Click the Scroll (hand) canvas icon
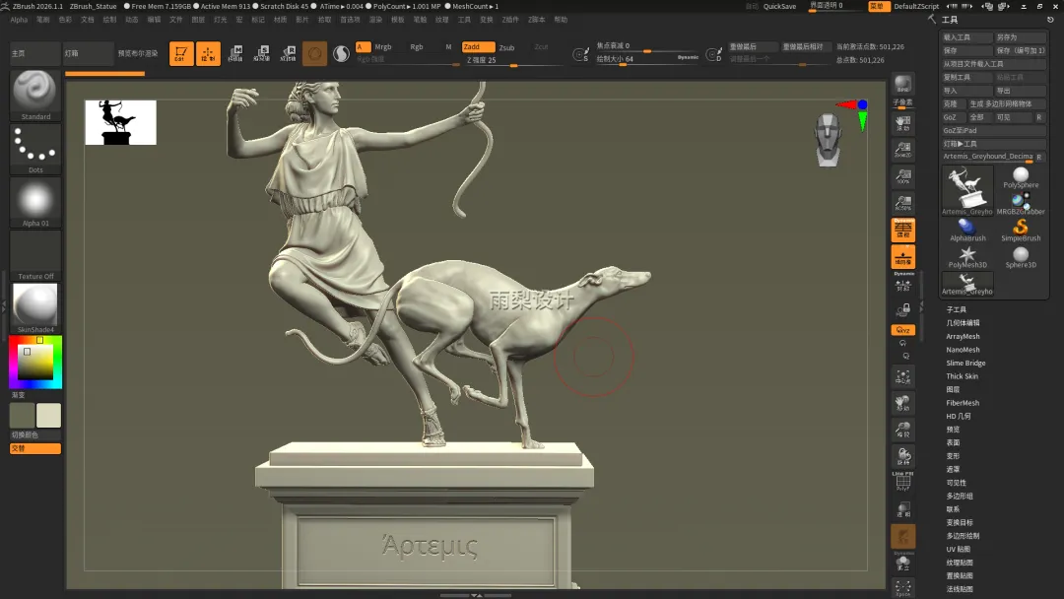 (x=903, y=123)
